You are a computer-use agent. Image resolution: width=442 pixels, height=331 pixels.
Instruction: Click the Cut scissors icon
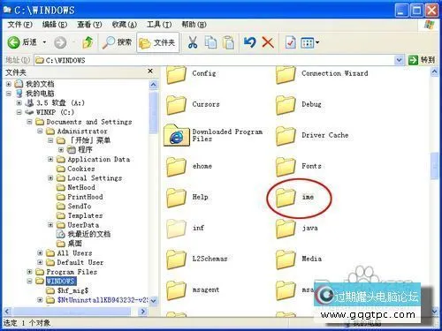point(193,42)
